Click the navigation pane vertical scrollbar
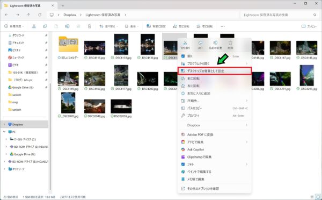Image resolution: width=322 pixels, height=200 pixels. (50, 136)
